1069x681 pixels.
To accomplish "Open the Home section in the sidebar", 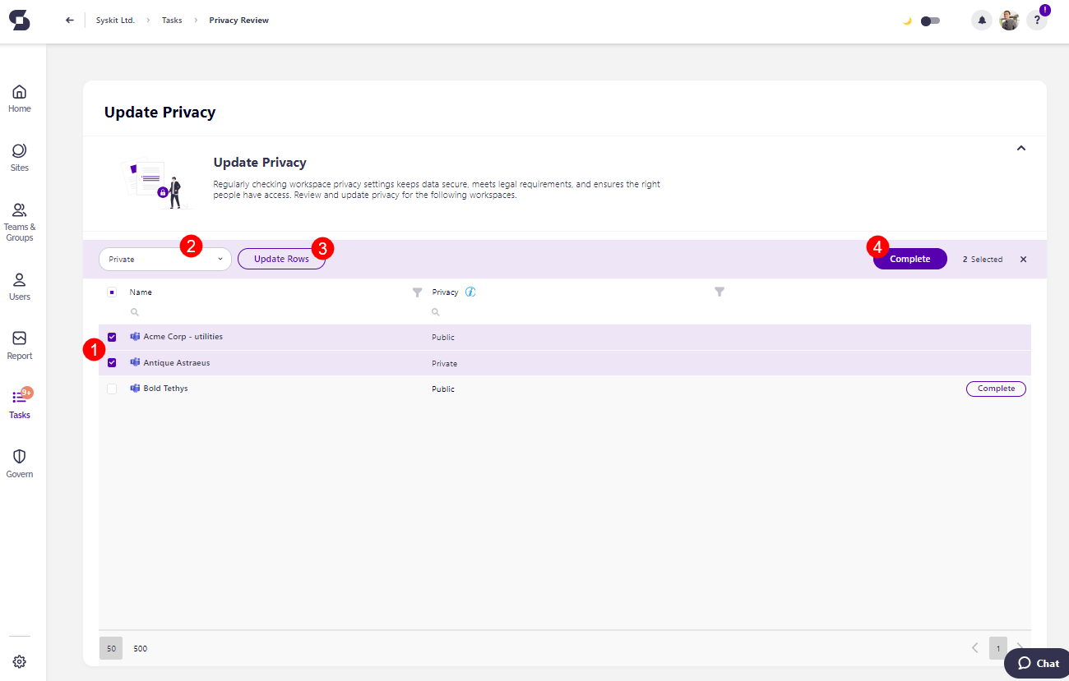I will click(19, 97).
